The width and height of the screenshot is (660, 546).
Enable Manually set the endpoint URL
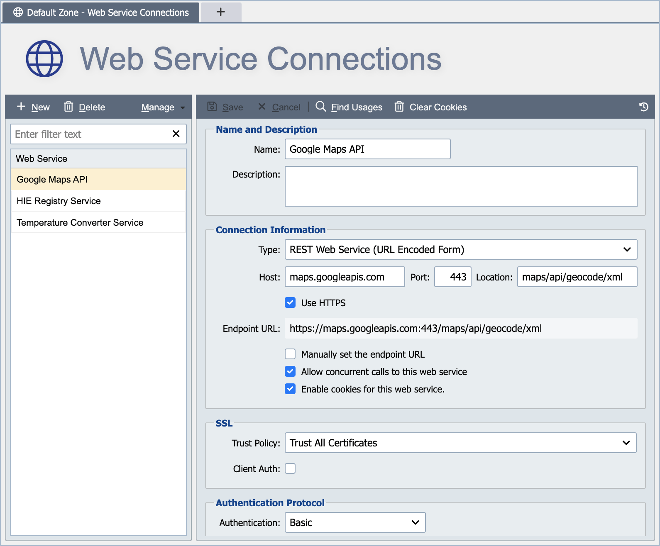(x=290, y=354)
